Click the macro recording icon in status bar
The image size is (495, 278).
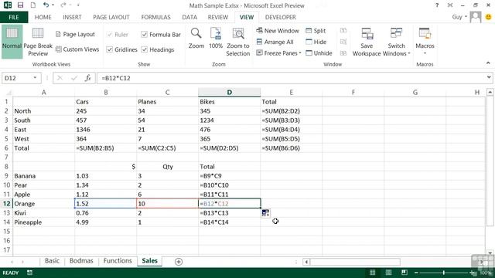pyautogui.click(x=29, y=273)
